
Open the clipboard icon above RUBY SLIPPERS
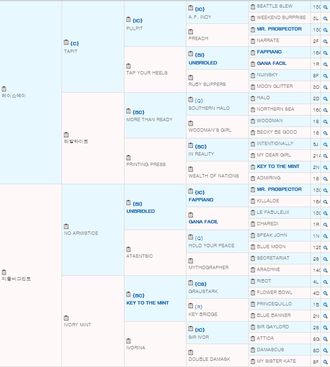pos(191,78)
